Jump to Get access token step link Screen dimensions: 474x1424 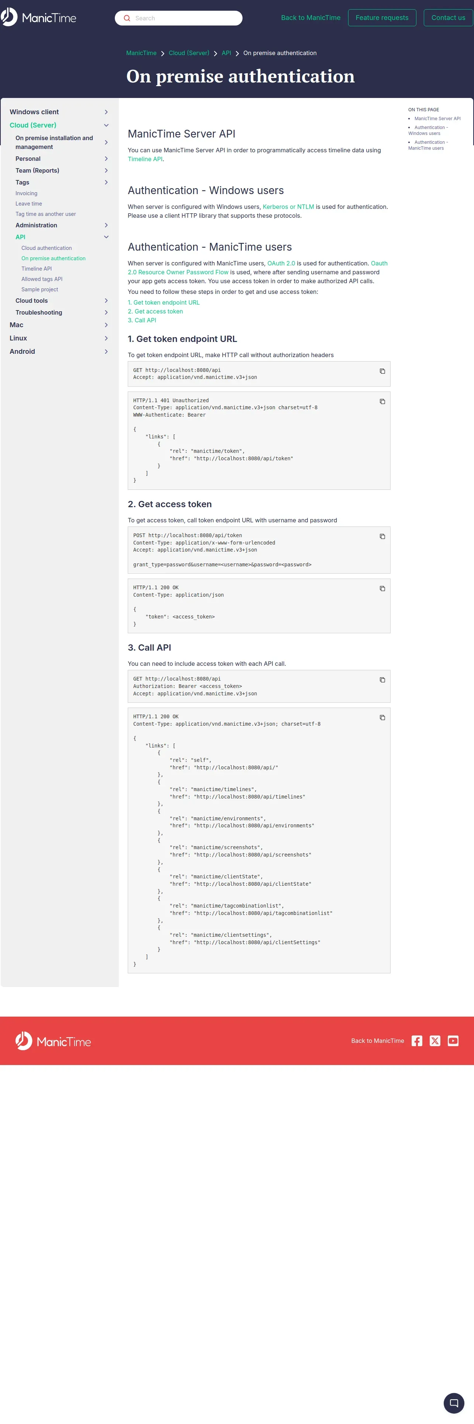[155, 311]
